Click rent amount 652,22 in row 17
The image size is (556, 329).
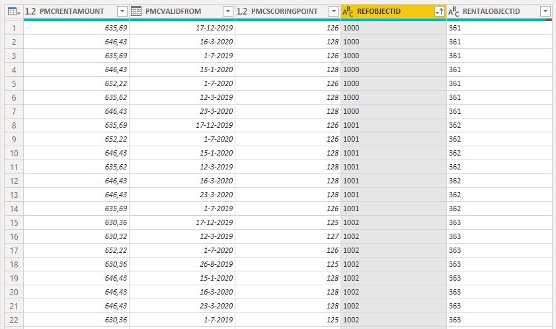coord(116,250)
